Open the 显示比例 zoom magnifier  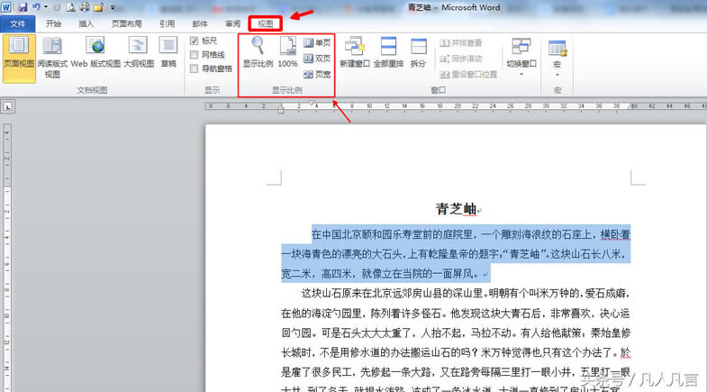click(258, 52)
